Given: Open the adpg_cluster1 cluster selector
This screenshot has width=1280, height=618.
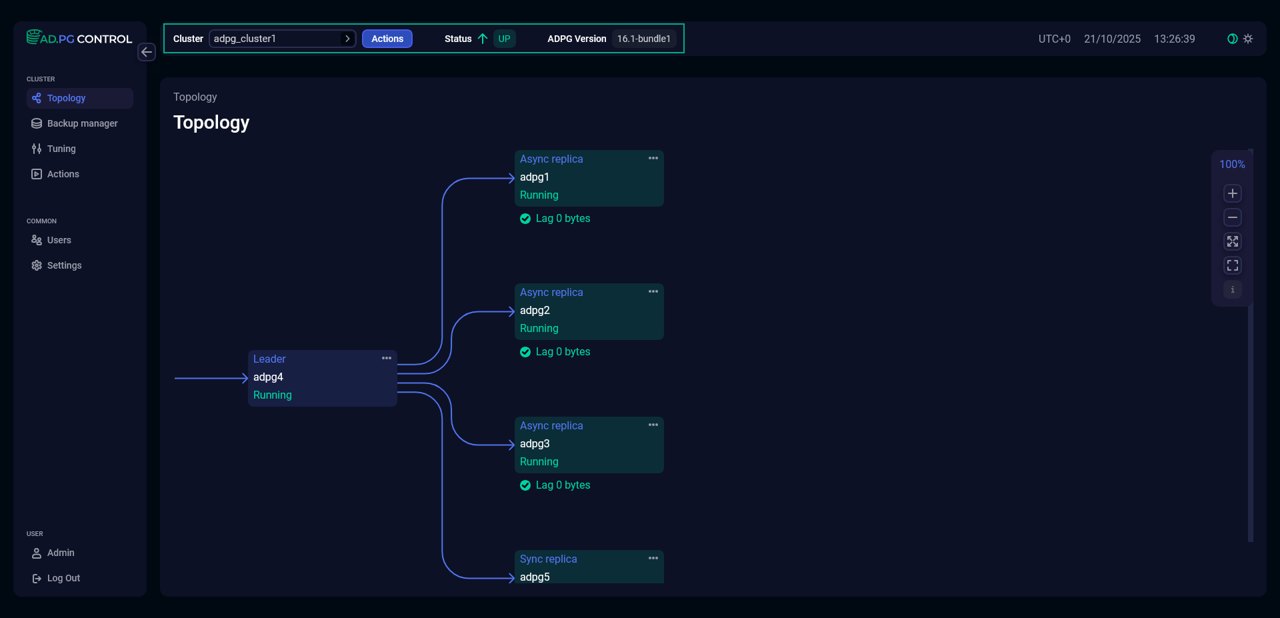Looking at the screenshot, I should click(282, 39).
